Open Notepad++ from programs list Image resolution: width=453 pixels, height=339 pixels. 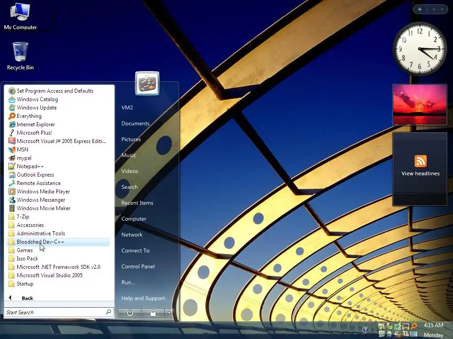58,166
